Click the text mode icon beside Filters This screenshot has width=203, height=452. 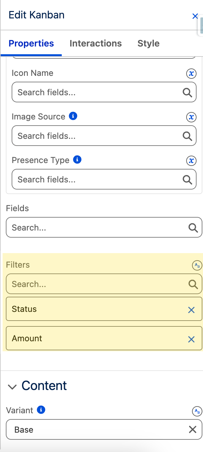[x=197, y=265]
